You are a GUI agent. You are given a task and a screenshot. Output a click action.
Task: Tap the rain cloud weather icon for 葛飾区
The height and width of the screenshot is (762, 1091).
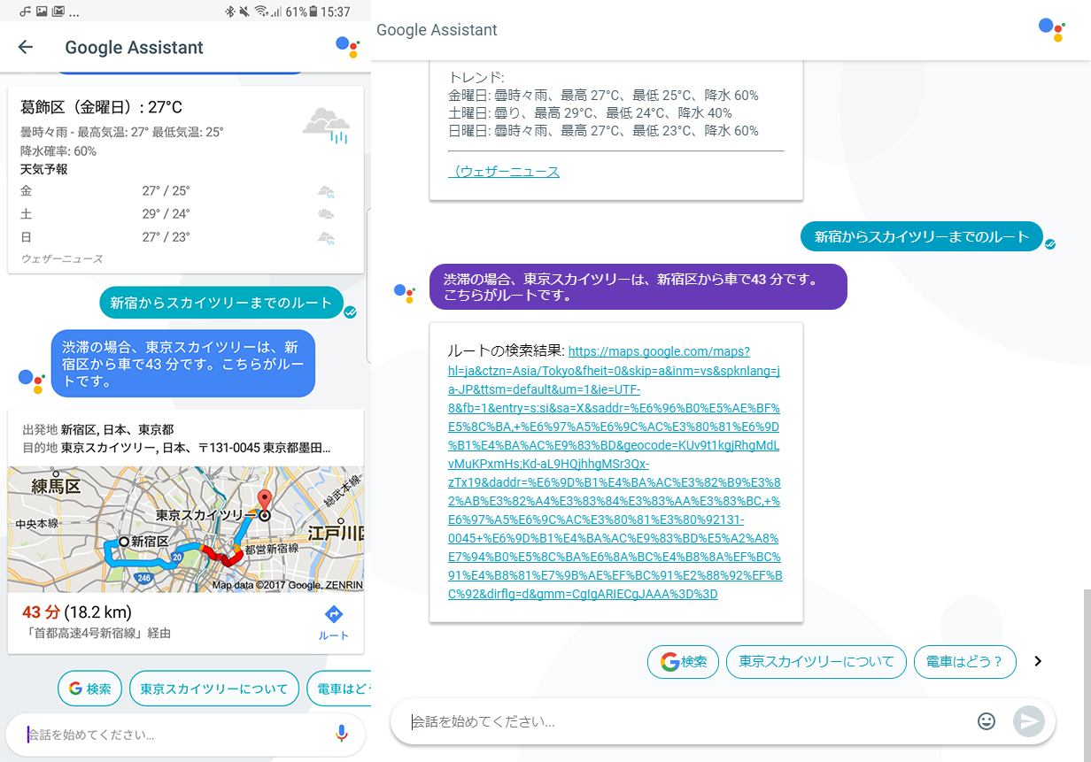[x=326, y=124]
